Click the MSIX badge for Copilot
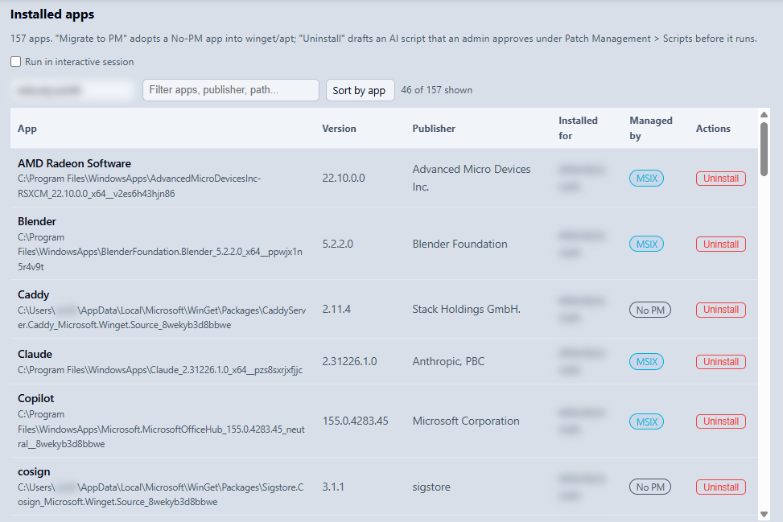The width and height of the screenshot is (783, 522). pyautogui.click(x=647, y=421)
